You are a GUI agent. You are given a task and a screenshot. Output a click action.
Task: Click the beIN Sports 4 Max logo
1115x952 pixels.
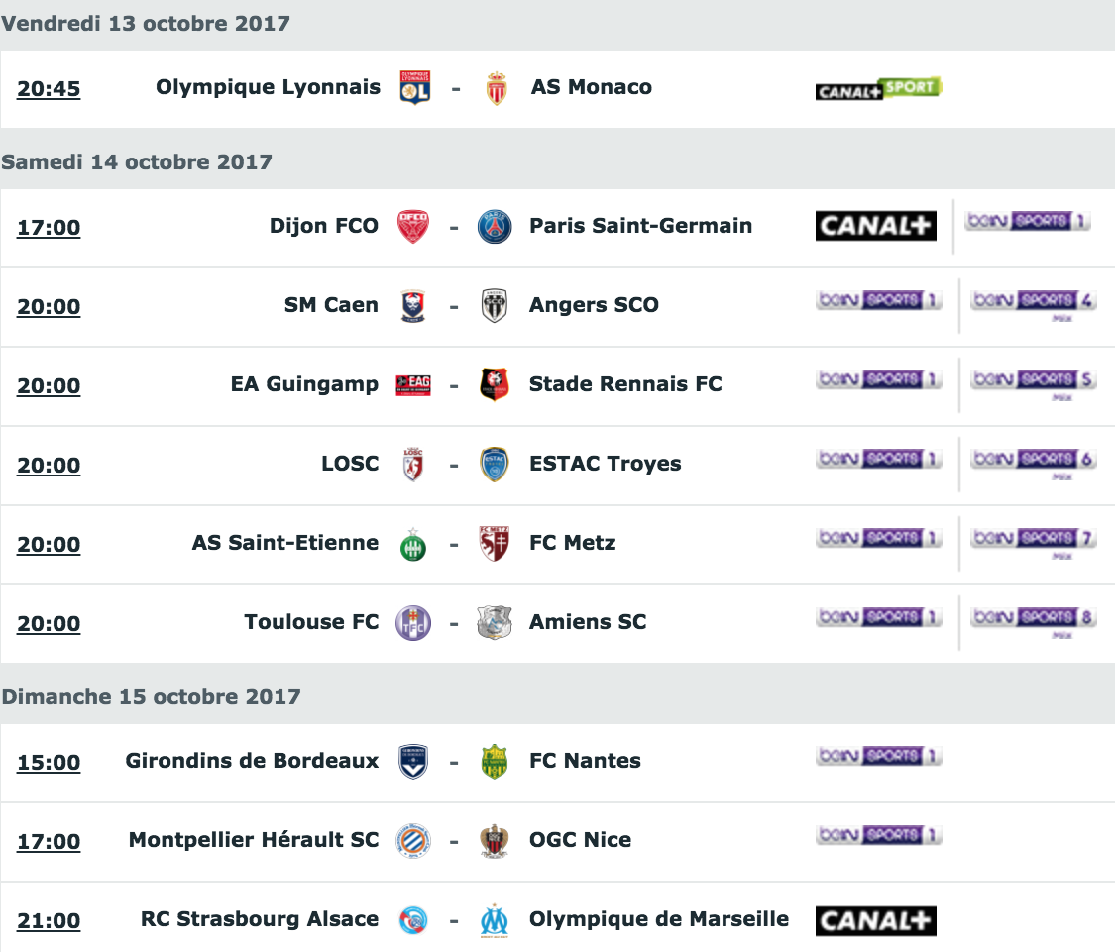point(1033,305)
